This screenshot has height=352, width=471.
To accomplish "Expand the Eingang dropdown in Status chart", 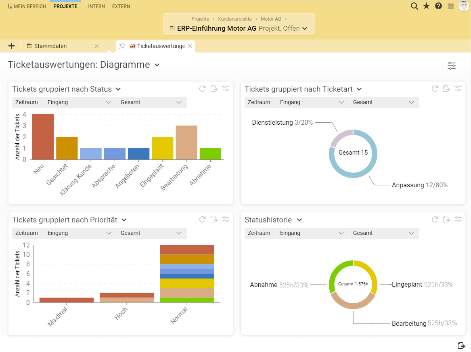I will [80, 103].
